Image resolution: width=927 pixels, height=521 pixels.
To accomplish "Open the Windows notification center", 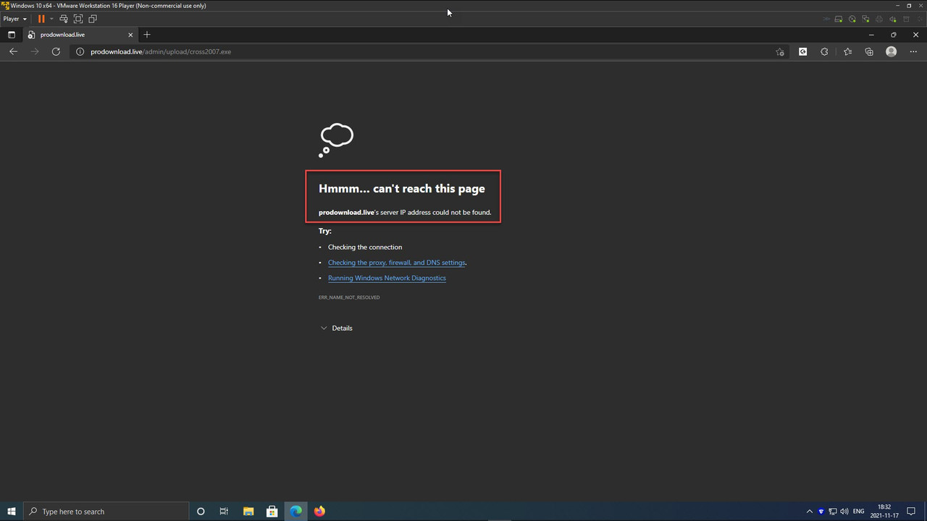I will [912, 512].
